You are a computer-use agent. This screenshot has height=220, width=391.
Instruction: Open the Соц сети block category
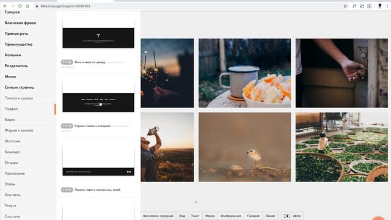[12, 216]
